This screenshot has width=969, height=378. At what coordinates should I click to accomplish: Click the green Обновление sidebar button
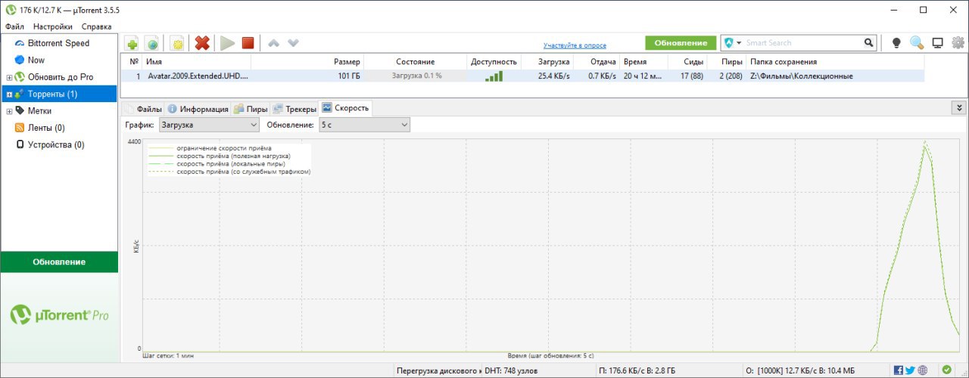pos(59,262)
